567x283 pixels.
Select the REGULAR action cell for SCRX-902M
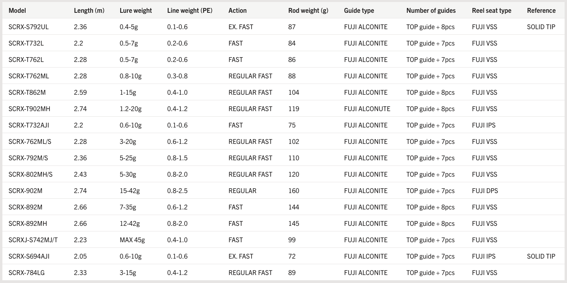tap(242, 191)
